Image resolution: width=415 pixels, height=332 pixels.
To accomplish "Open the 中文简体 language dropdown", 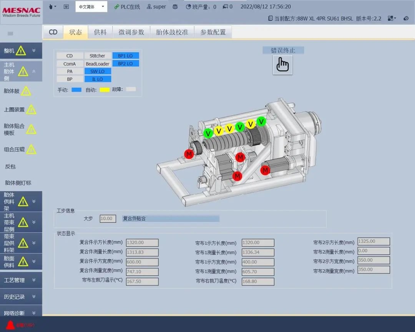I will point(91,7).
